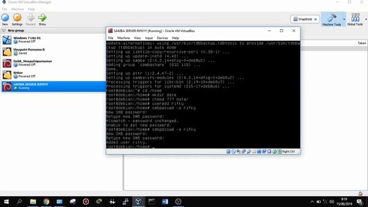The image size is (368, 207).
Task: Click volume speaker icon in tray
Action: (x=331, y=202)
